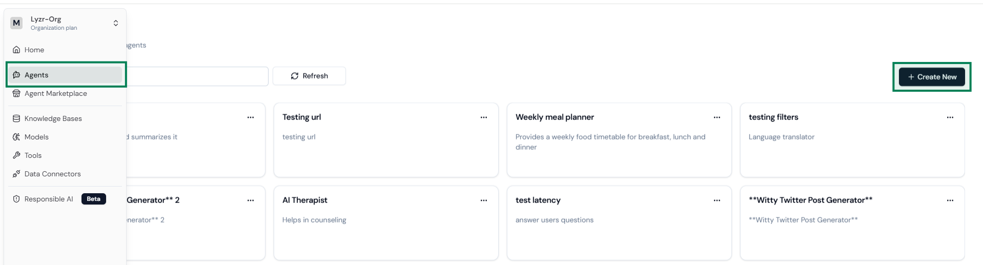Image resolution: width=983 pixels, height=265 pixels.
Task: Open Responsible AI shield icon
Action: coord(16,199)
